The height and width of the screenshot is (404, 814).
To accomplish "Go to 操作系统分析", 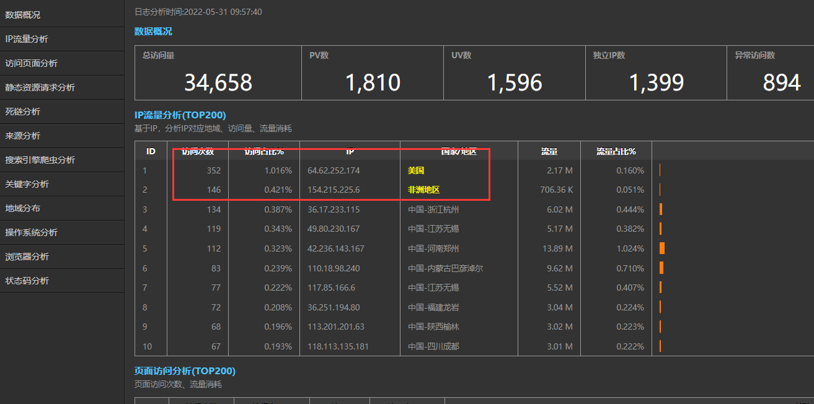I will (x=32, y=232).
